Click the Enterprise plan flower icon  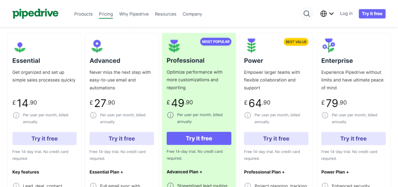coord(328,45)
